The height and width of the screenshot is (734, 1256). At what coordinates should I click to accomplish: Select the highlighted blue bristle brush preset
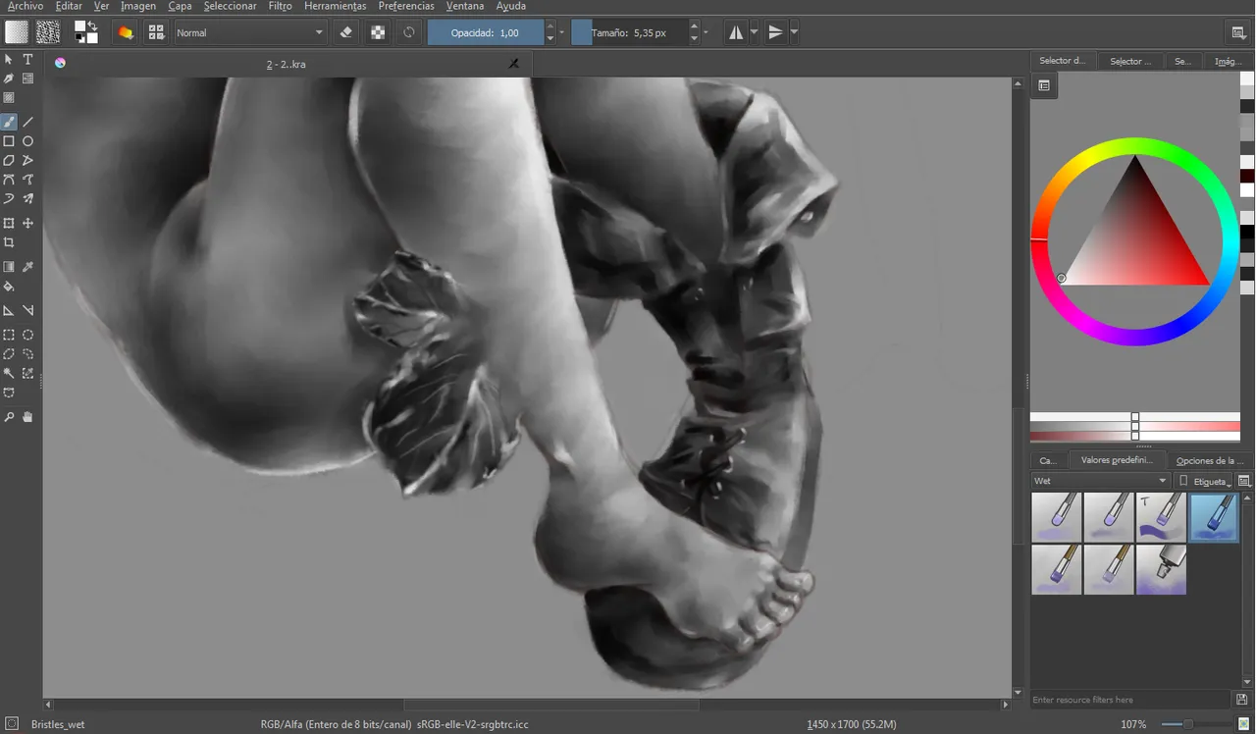(1215, 517)
